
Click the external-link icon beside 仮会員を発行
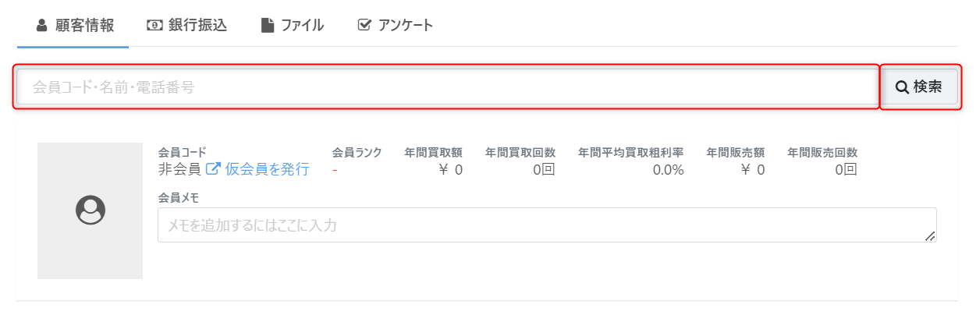pyautogui.click(x=213, y=168)
